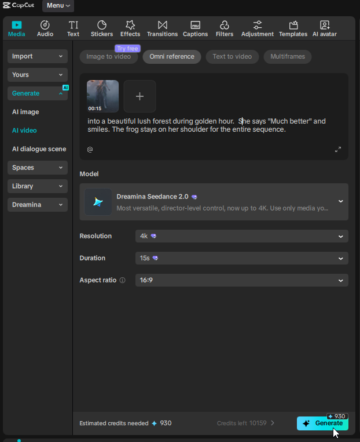Select the Text tool icon
The height and width of the screenshot is (442, 360).
point(74,25)
